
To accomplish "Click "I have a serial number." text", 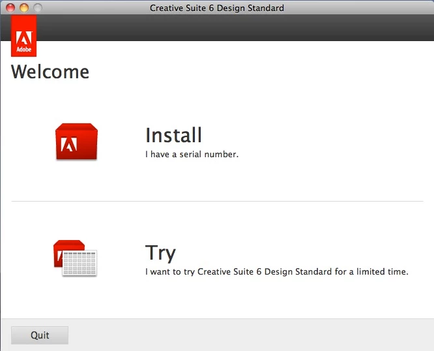I will [192, 155].
